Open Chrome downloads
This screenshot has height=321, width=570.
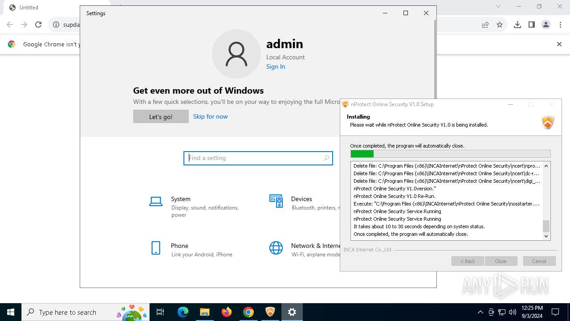[517, 25]
